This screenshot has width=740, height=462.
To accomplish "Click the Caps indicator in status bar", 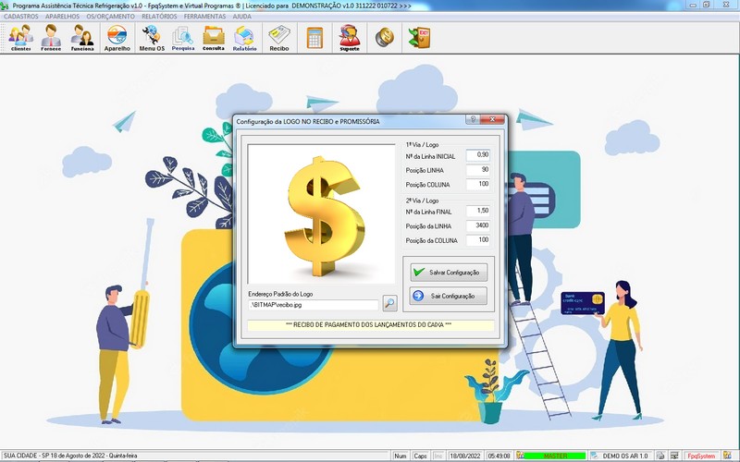I will tap(420, 456).
